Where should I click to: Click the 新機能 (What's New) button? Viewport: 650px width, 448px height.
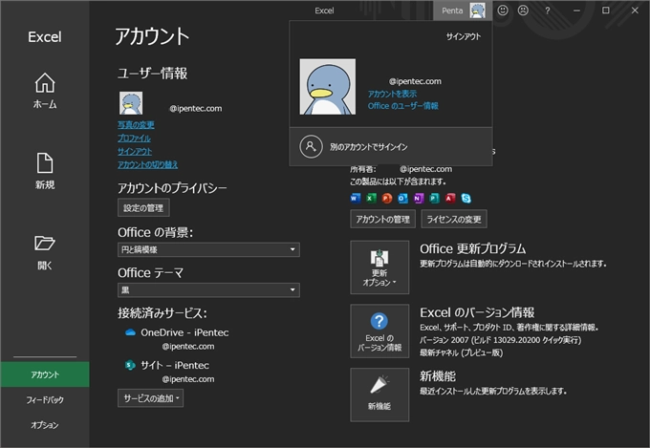click(379, 395)
